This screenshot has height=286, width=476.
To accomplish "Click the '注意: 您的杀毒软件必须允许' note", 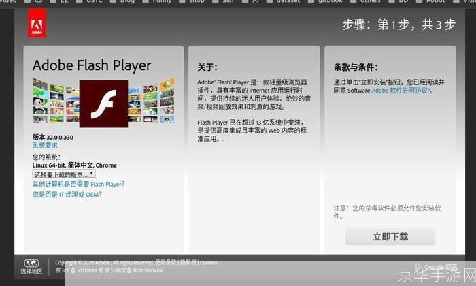I will tap(387, 212).
